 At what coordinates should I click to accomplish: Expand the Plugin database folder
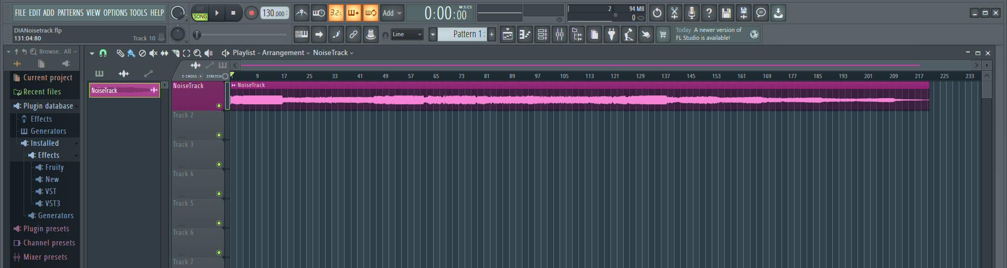coord(48,106)
